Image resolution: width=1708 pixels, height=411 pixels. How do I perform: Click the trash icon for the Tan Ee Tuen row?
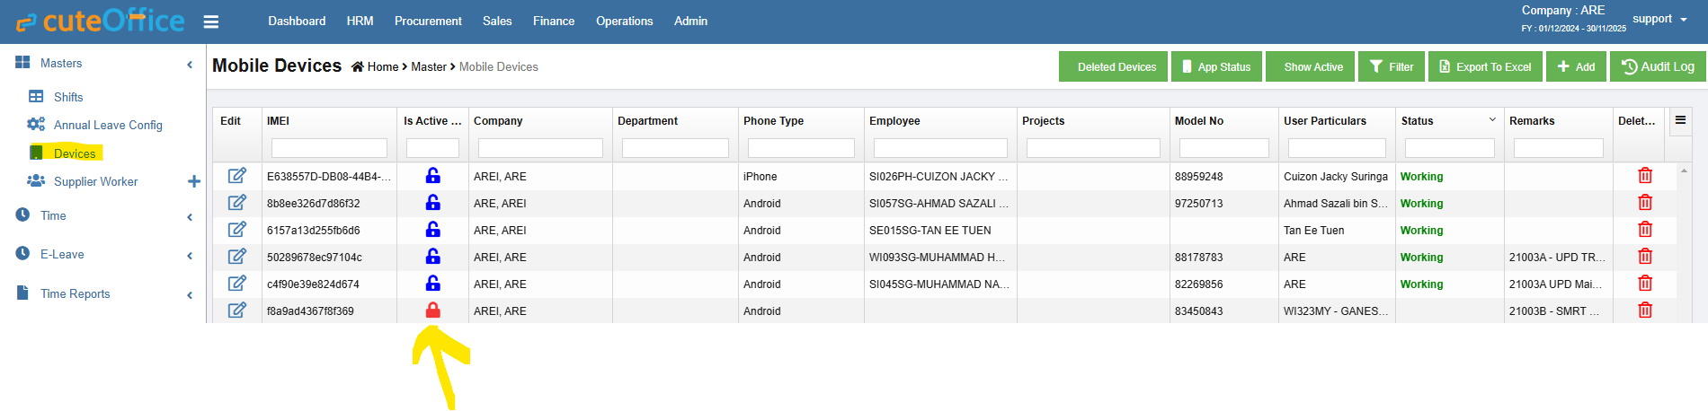[1644, 230]
